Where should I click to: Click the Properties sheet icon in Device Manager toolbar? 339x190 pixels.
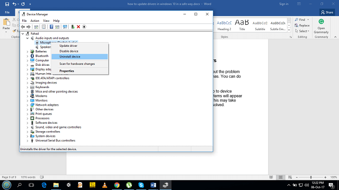point(44,27)
